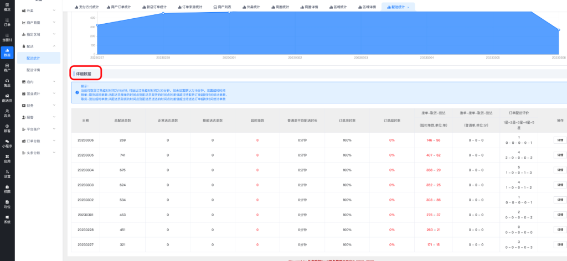567x261 pixels.
Task: Go to 商户 icon in sidebar
Action: [x=7, y=67]
